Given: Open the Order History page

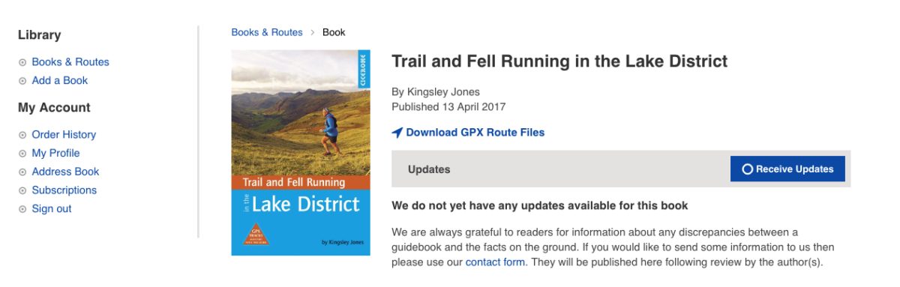Looking at the screenshot, I should coord(64,135).
